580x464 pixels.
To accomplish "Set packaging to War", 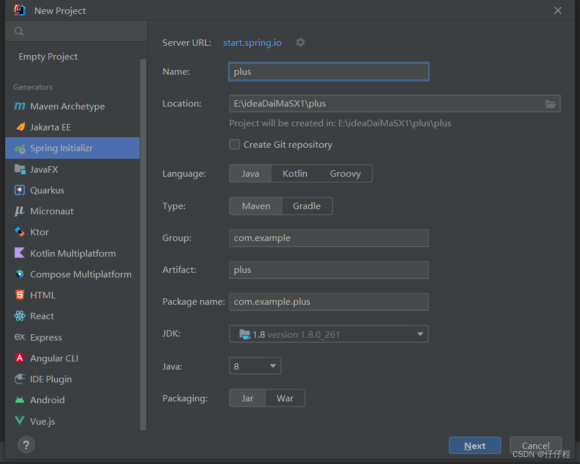I will (x=285, y=398).
